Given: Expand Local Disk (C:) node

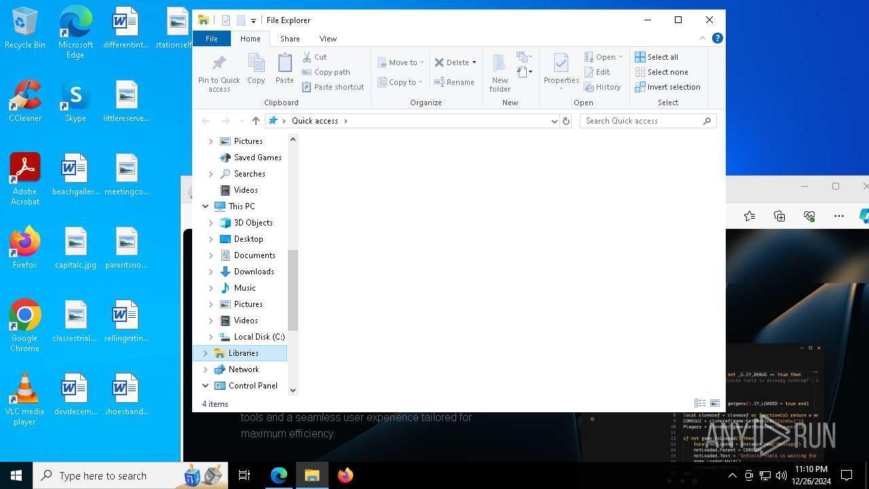Looking at the screenshot, I should click(211, 337).
